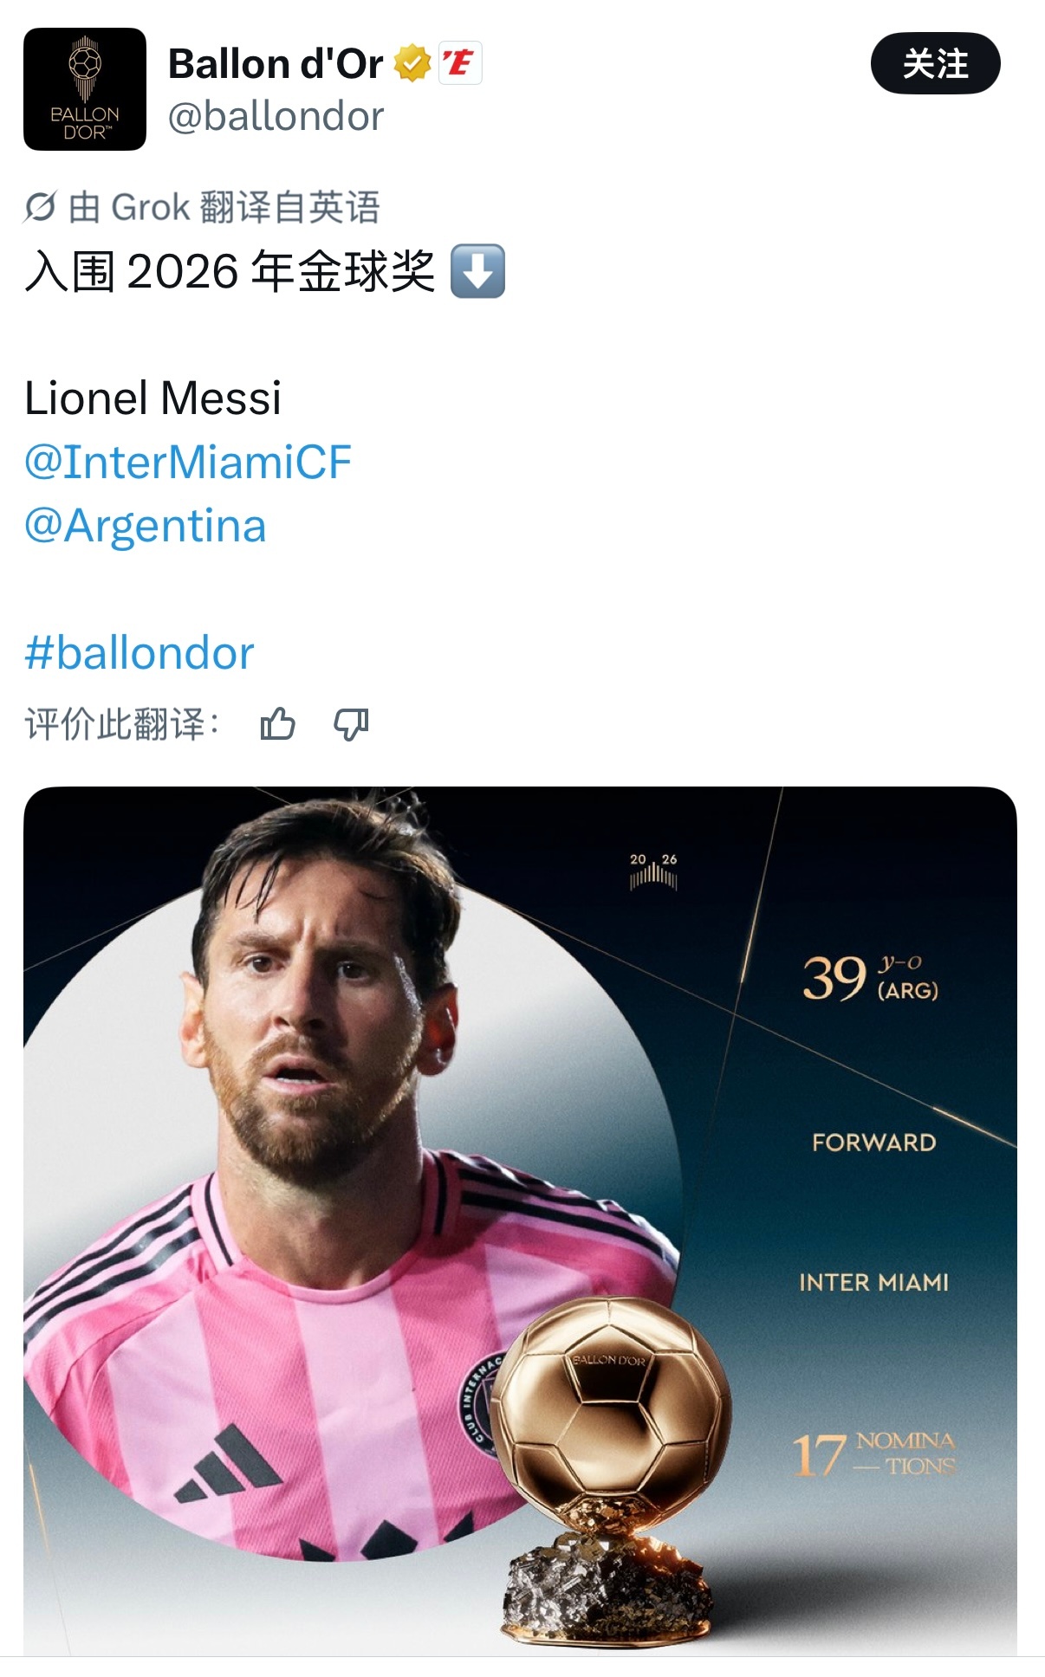Viewport: 1045px width, 1677px height.
Task: Open the @Argentina mention
Action: 146,526
